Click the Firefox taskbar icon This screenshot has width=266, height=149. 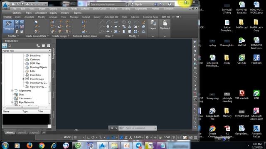click(30, 145)
